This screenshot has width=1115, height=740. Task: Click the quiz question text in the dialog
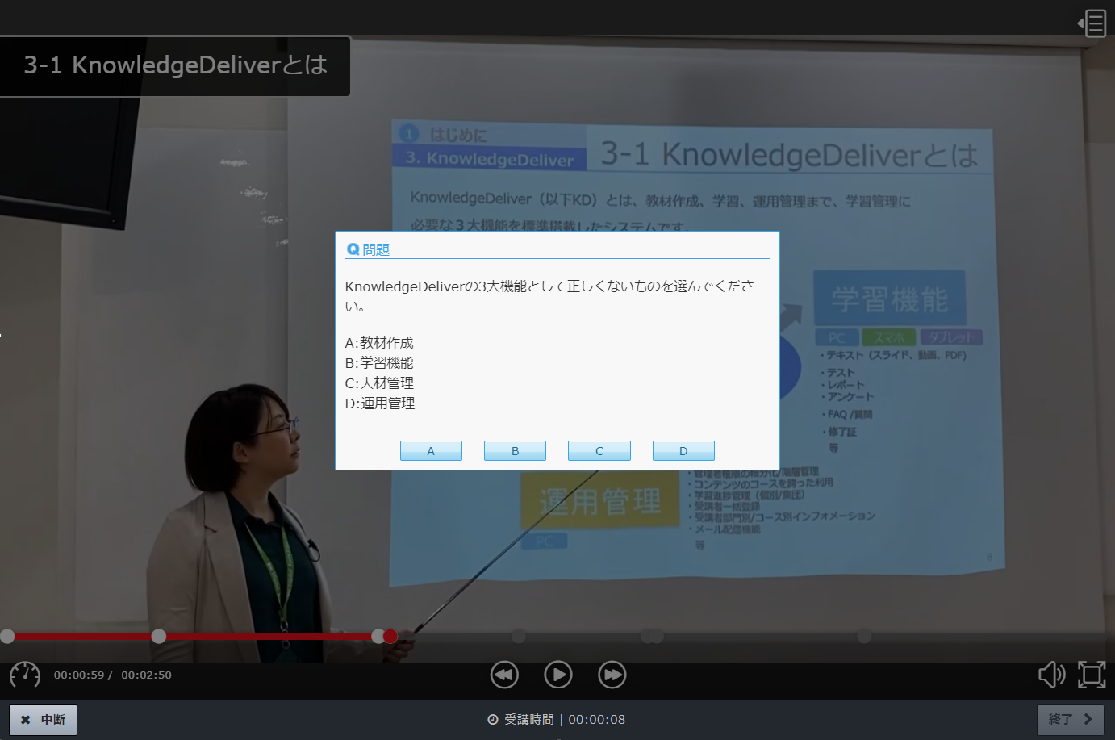pyautogui.click(x=549, y=295)
